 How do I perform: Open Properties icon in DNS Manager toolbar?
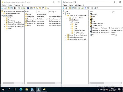click(76, 8)
